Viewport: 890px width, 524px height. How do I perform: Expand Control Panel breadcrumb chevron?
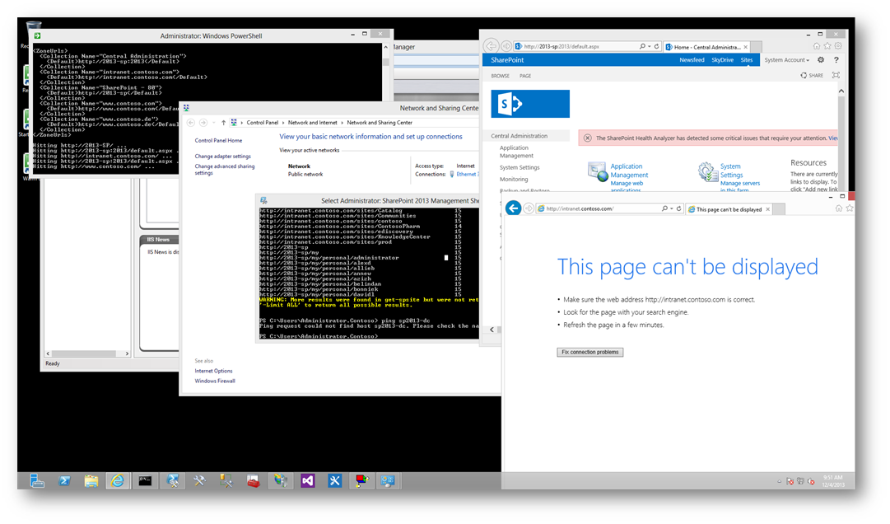tap(282, 123)
